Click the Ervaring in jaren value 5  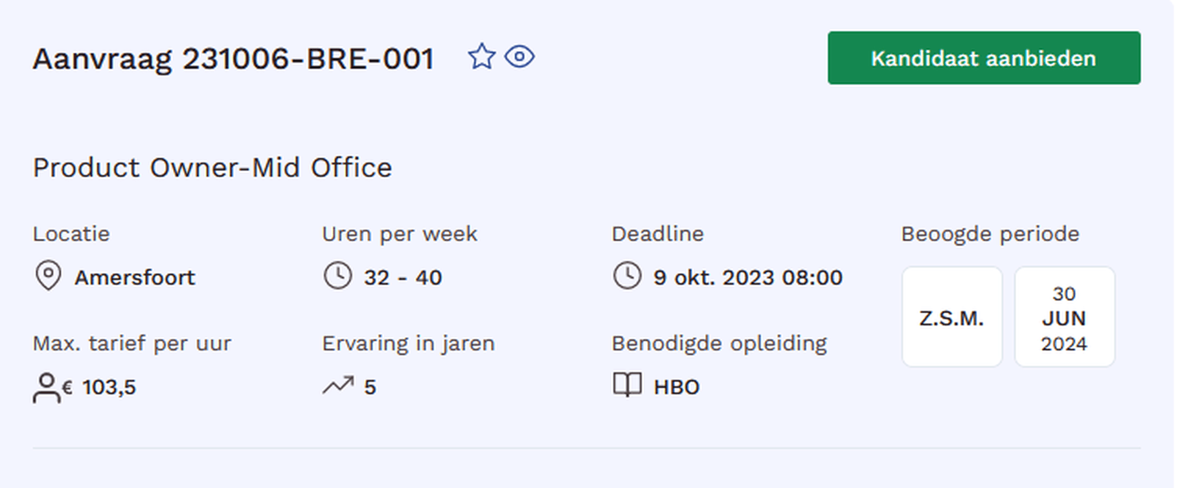pyautogui.click(x=370, y=387)
